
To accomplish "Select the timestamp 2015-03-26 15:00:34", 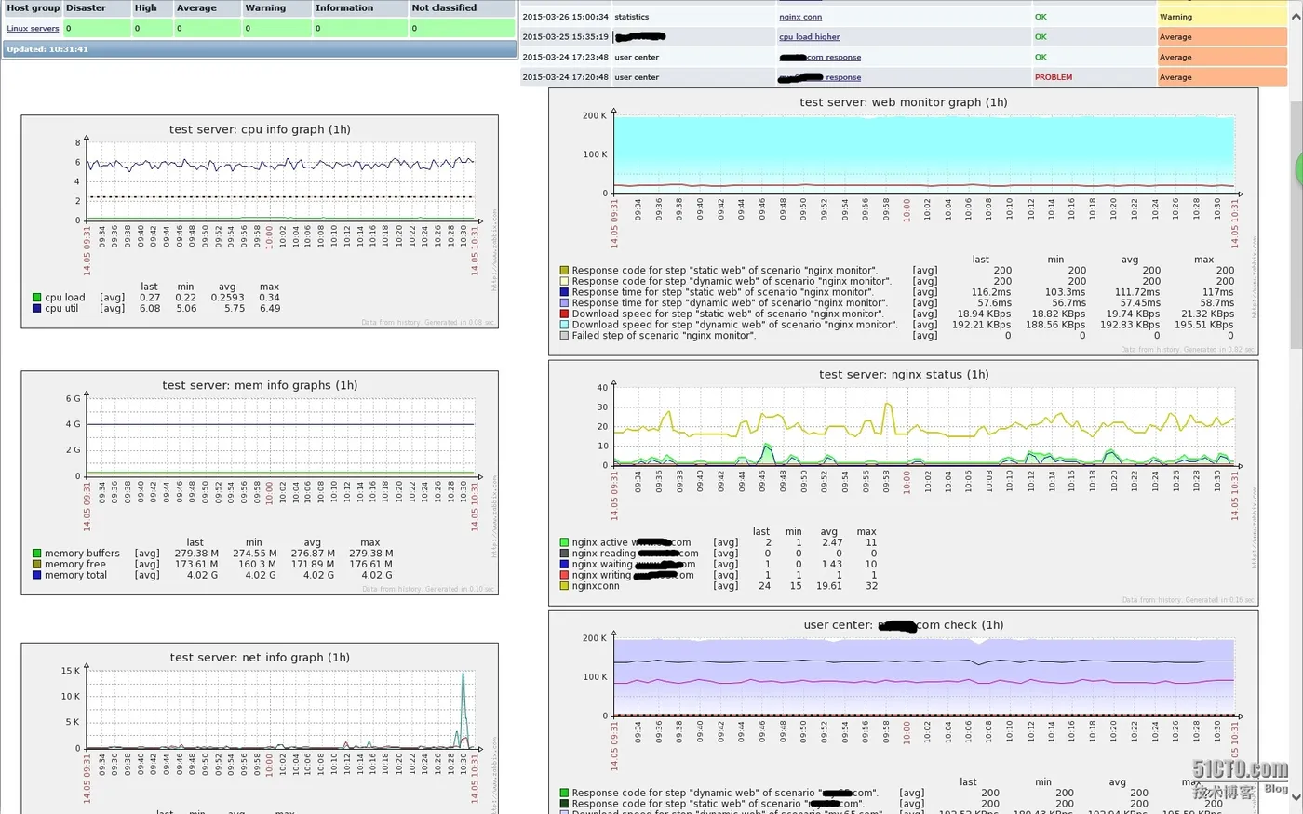I will [x=565, y=17].
